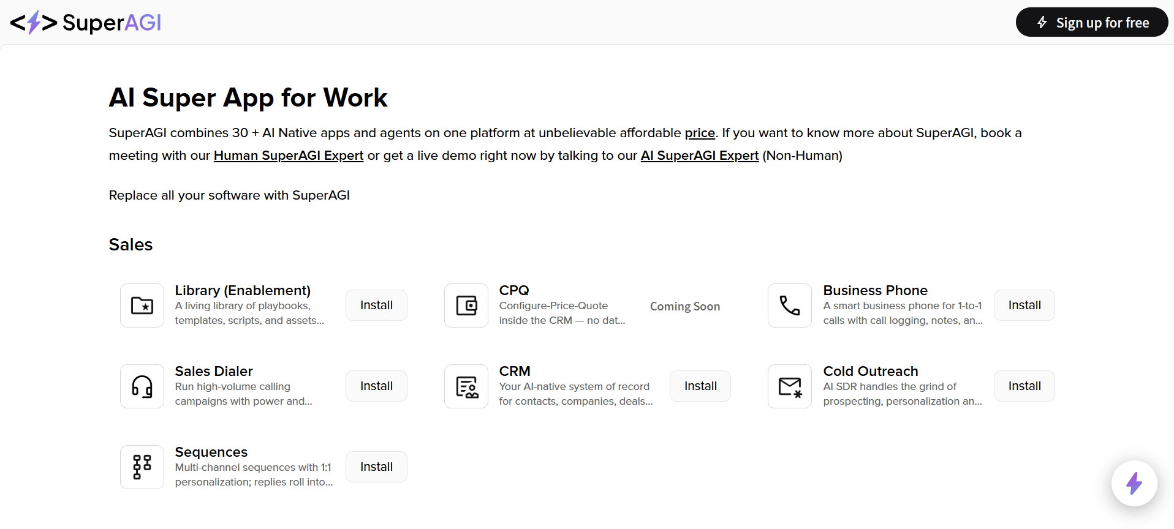Click the SuperAGI logo in header
Viewport: 1174px width, 529px height.
pos(86,23)
